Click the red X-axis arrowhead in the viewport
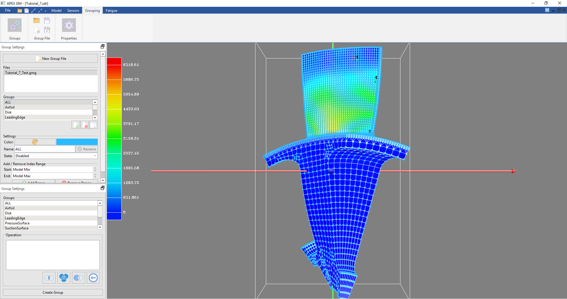567x299 pixels. click(514, 171)
